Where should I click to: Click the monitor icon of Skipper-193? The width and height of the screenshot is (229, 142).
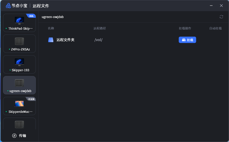(x=19, y=62)
